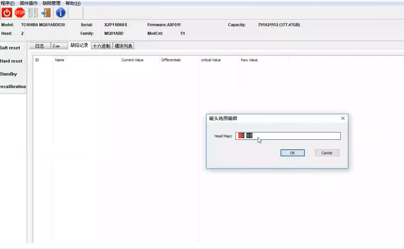Click the Differentials column header
The image size is (404, 249).
[x=171, y=60]
